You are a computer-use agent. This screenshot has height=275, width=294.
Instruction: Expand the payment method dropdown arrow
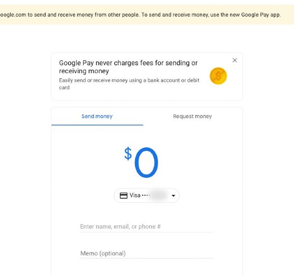(x=173, y=196)
